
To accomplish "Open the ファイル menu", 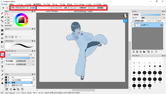I will 4,4.
